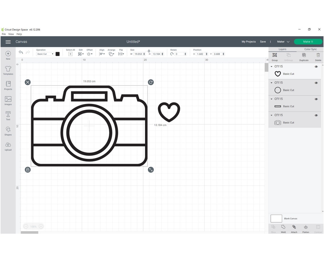Flatten the selected layers
This screenshot has width=324, height=261.
[306, 229]
